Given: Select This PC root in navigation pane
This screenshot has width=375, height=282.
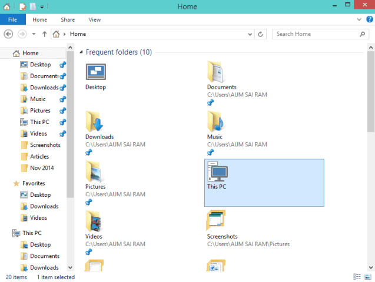Looking at the screenshot, I should pyautogui.click(x=32, y=233).
